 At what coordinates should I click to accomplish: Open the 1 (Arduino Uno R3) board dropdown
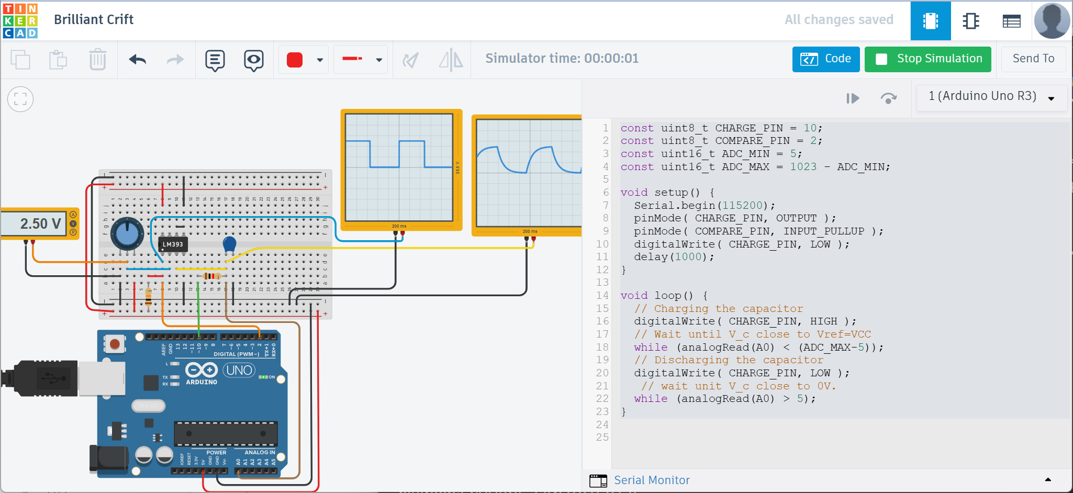point(991,98)
